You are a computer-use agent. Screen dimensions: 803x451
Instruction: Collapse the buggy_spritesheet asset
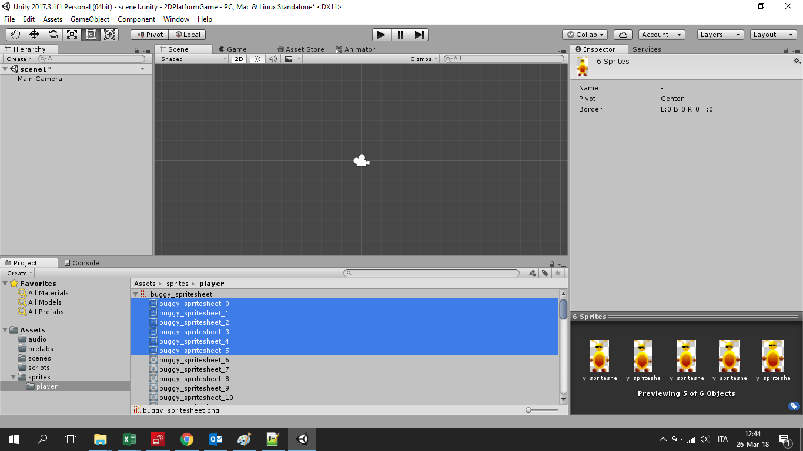coord(136,294)
